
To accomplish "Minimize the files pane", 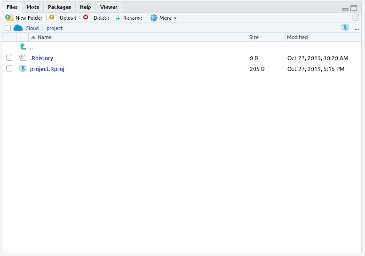I will coord(345,9).
